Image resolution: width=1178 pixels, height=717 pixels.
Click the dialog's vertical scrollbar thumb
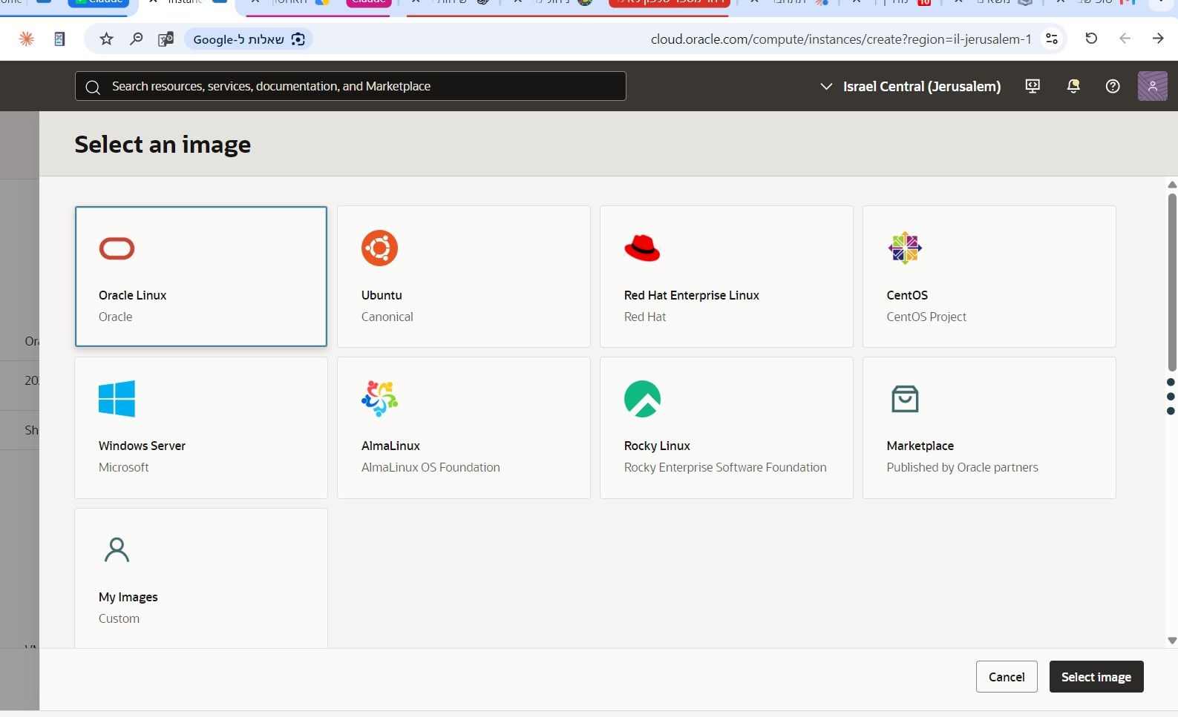pos(1172,282)
